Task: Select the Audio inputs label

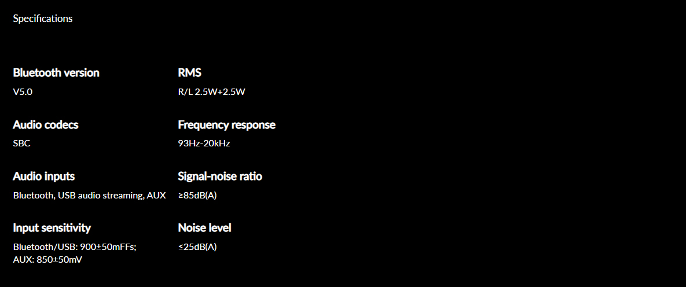Action: [x=44, y=176]
